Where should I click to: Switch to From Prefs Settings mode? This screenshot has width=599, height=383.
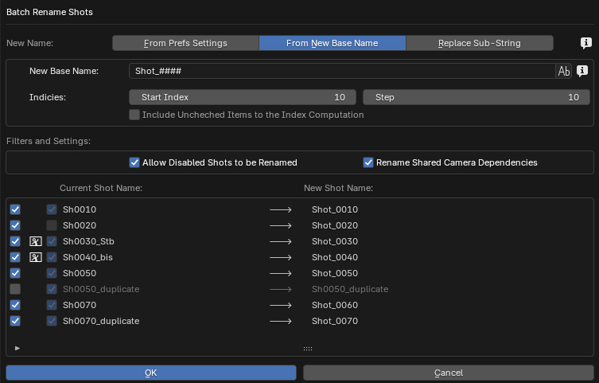coord(185,43)
